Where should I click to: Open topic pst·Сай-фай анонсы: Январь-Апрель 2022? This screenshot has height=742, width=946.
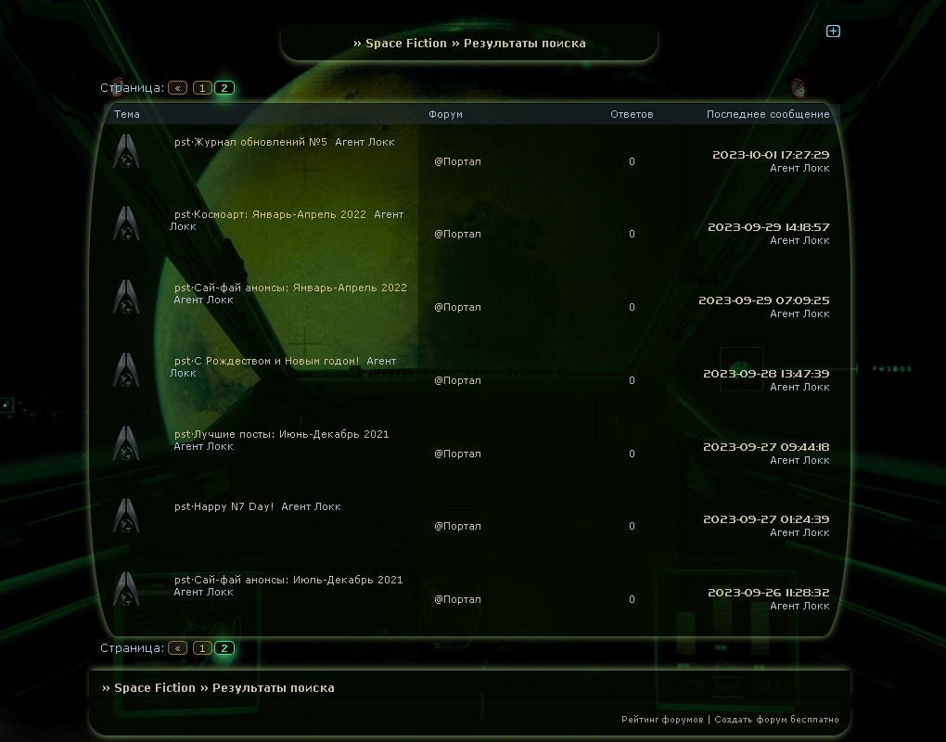pyautogui.click(x=290, y=288)
